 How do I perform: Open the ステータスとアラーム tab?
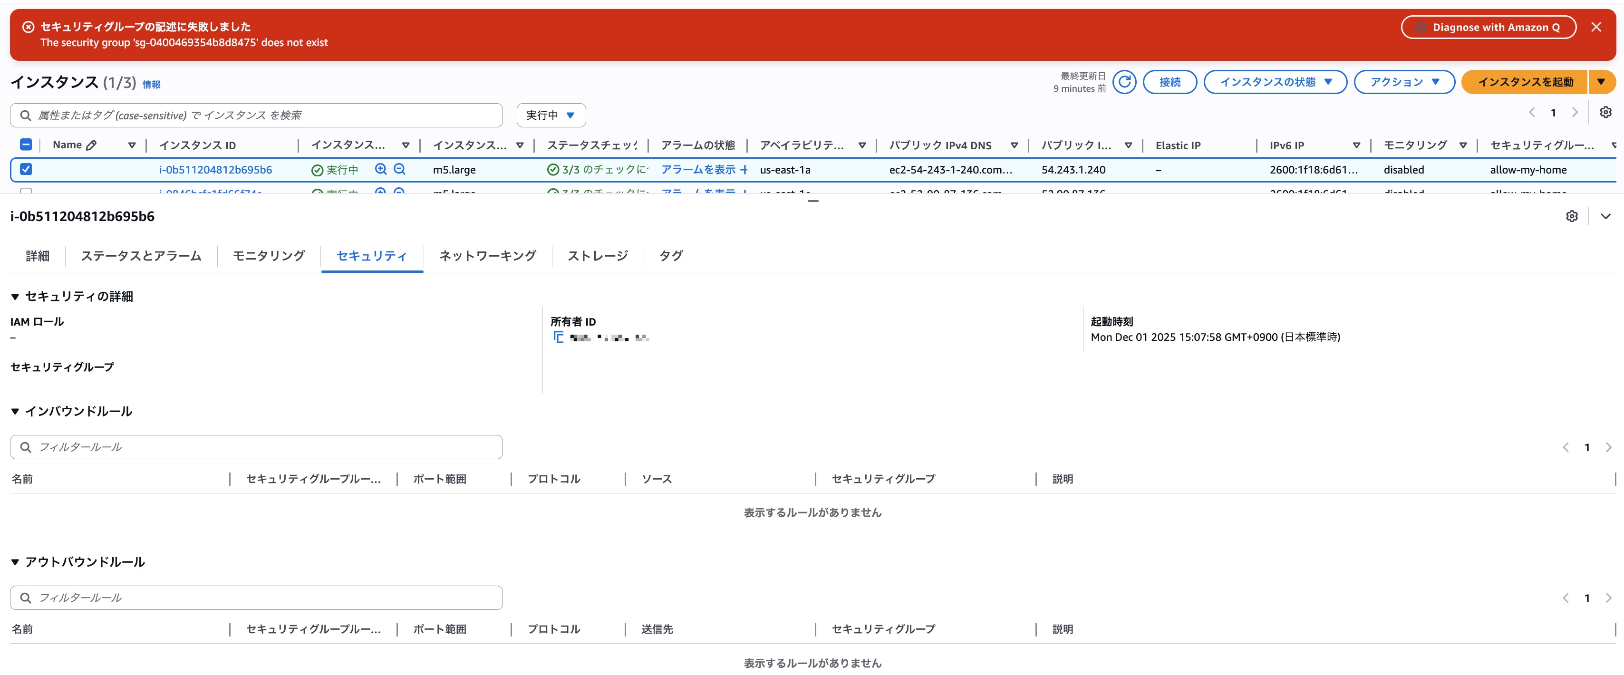click(140, 256)
